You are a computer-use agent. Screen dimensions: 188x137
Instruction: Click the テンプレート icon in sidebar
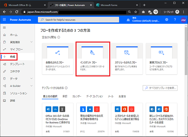point(4,64)
